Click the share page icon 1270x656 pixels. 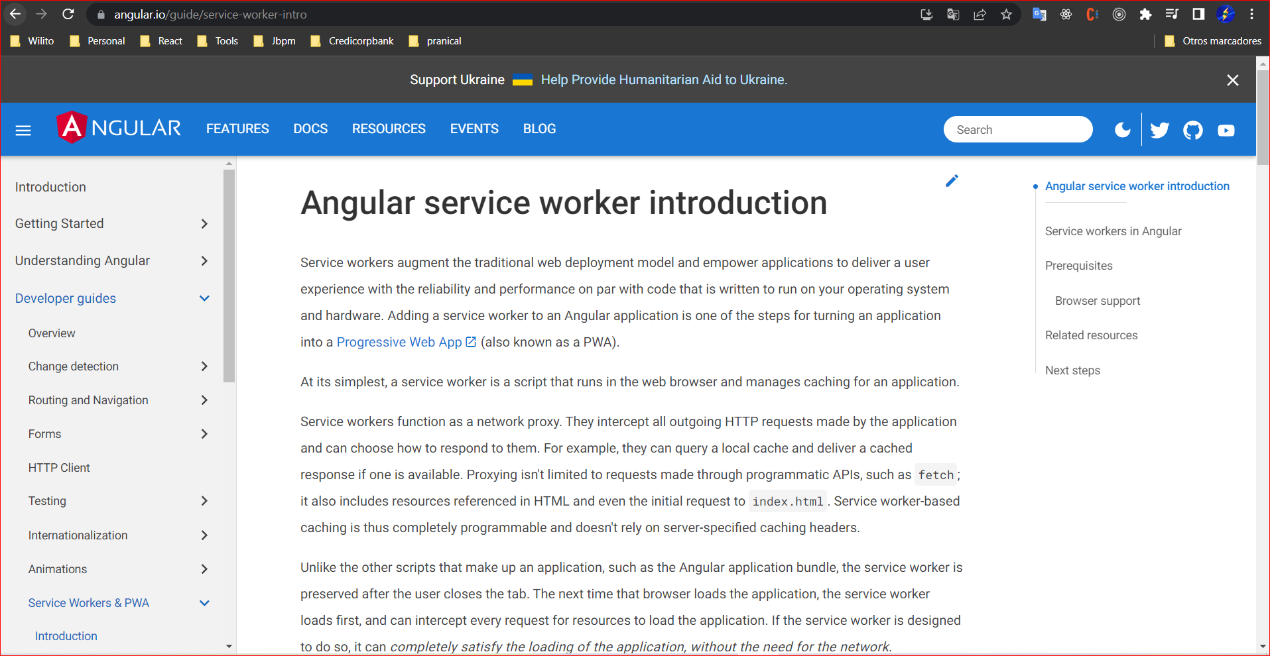(980, 14)
